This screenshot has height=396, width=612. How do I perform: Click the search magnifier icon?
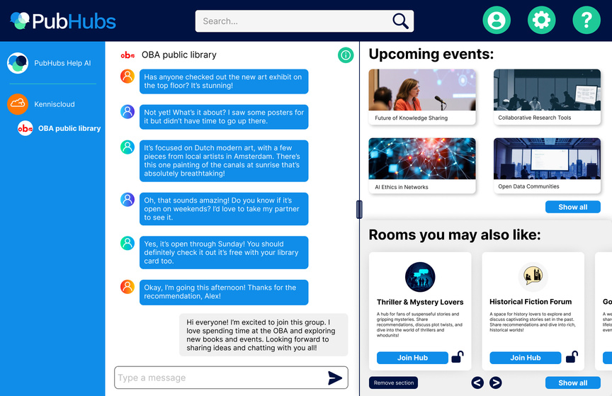(400, 21)
